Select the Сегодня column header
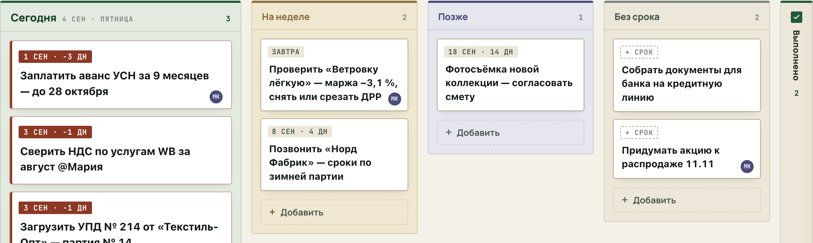Image resolution: width=813 pixels, height=243 pixels. 121,17
